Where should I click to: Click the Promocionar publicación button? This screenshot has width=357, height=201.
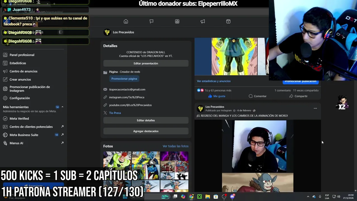[300, 82]
